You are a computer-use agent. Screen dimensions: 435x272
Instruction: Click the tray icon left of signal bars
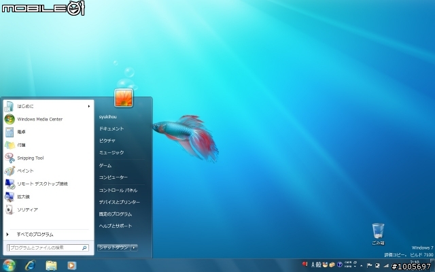[378, 265]
